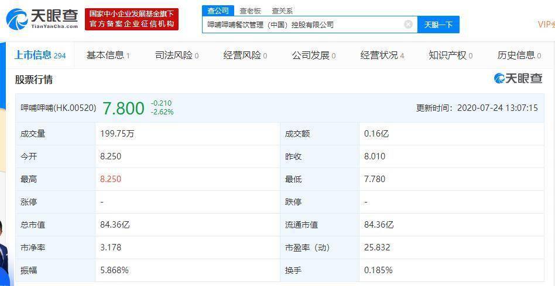555x286 pixels.
Task: Click the 昨收 label
Action: pos(293,156)
